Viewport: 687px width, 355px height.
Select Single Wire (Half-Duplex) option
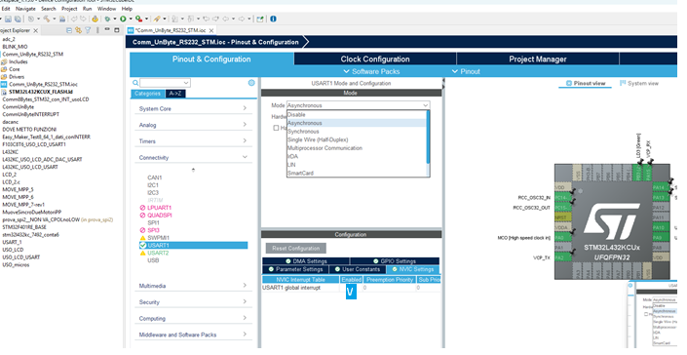coord(357,139)
